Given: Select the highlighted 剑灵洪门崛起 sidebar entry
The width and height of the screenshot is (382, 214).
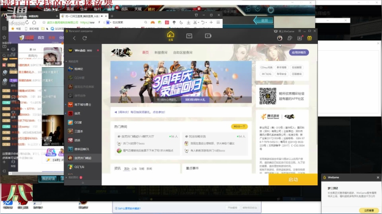Looking at the screenshot, I should (x=83, y=158).
